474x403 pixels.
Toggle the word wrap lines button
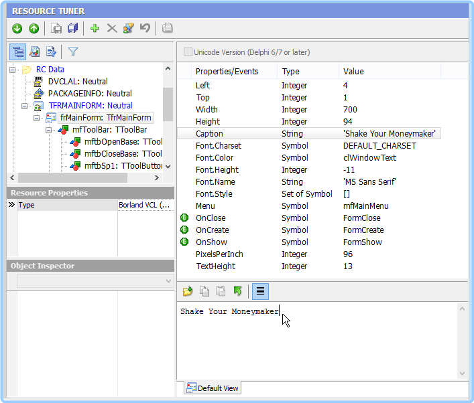tap(260, 291)
